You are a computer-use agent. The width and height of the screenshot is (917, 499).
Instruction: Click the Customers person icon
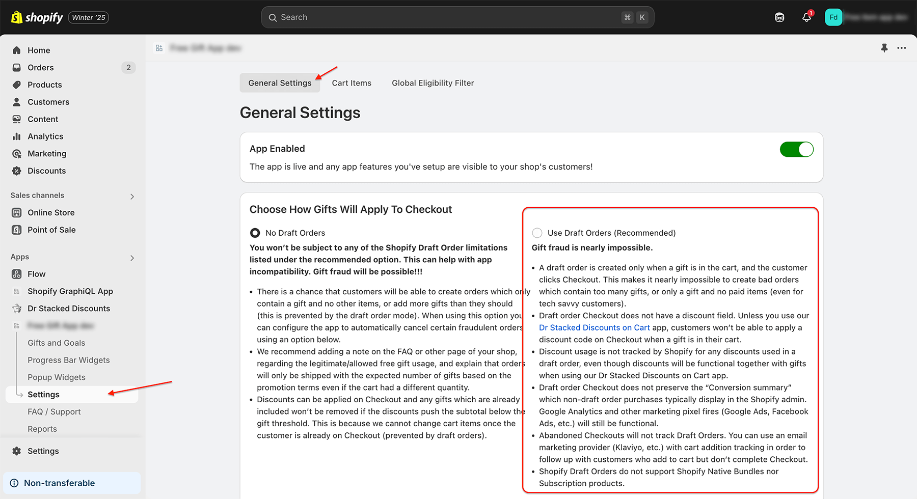click(x=17, y=102)
